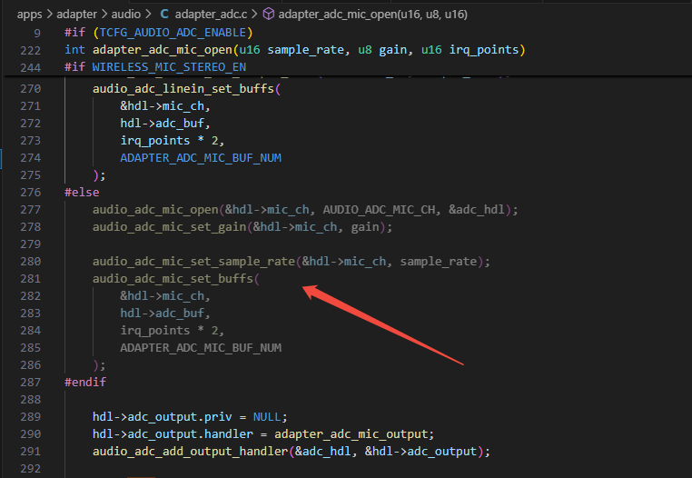Click audio_adc_mic_open call on line 277
This screenshot has width=692, height=478.
click(155, 210)
